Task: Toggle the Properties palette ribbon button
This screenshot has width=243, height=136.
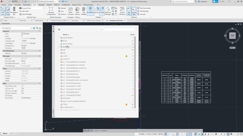Action: 90,11
